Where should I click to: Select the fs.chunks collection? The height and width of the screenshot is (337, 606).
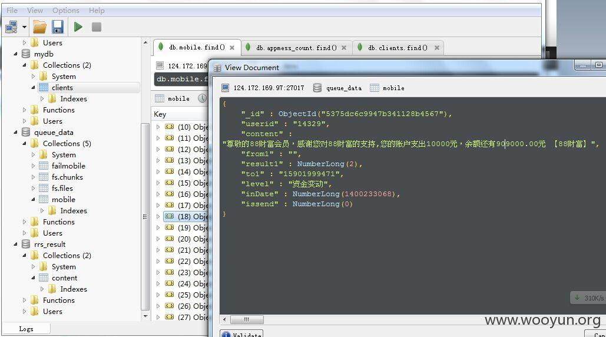67,177
